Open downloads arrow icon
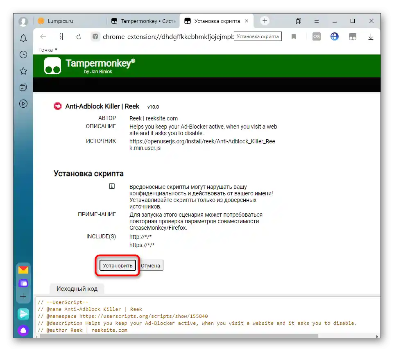Screen dimensions: 394x351 pyautogui.click(x=371, y=37)
